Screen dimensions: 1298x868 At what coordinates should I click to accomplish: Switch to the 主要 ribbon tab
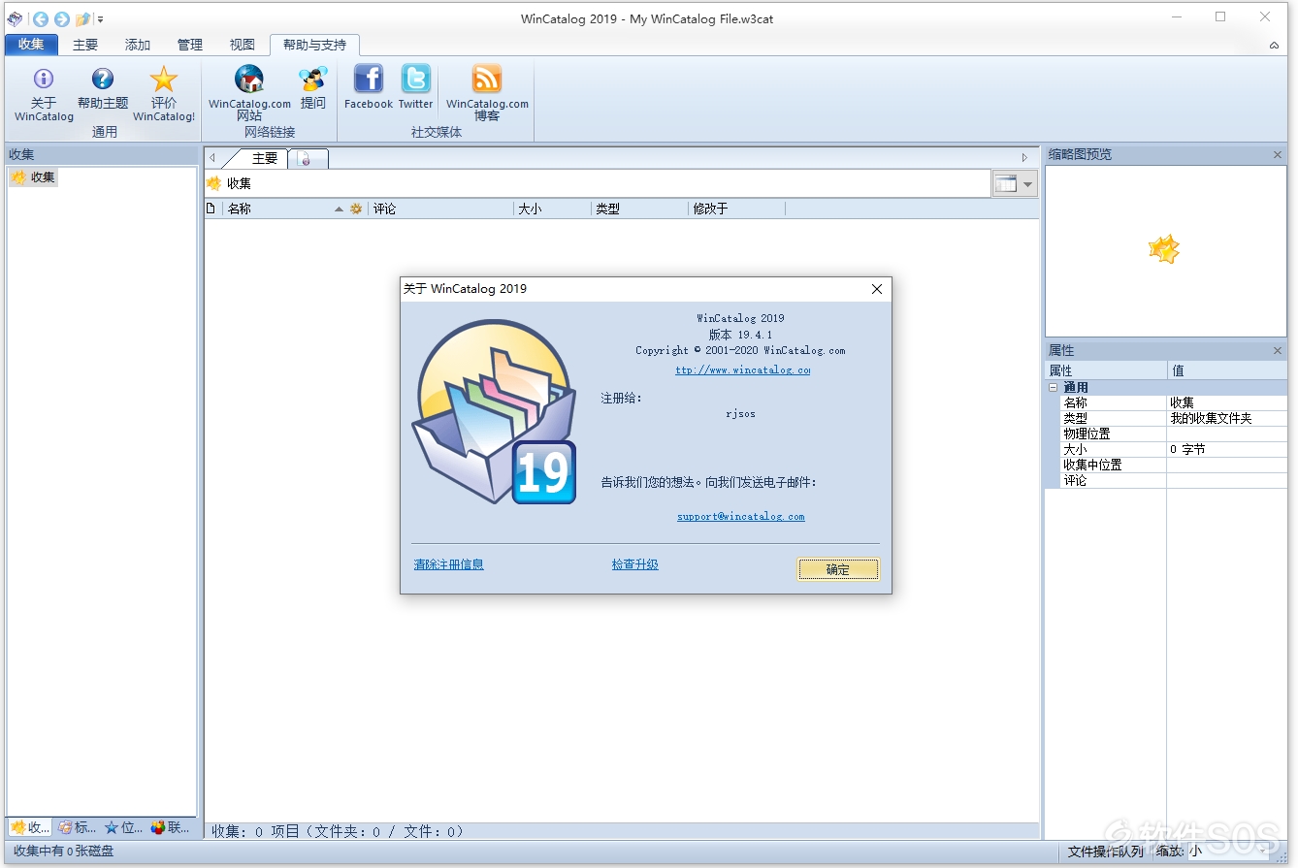coord(85,45)
